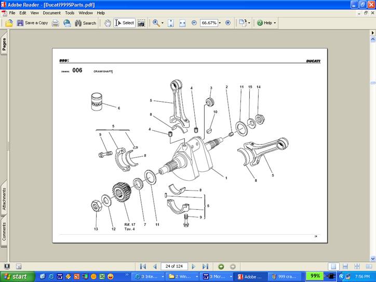Open the File menu

click(12, 13)
